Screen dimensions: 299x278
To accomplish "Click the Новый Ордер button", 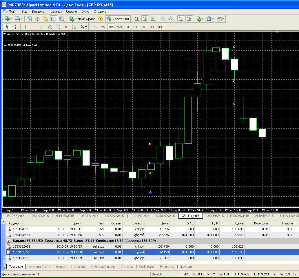I will (82, 19).
